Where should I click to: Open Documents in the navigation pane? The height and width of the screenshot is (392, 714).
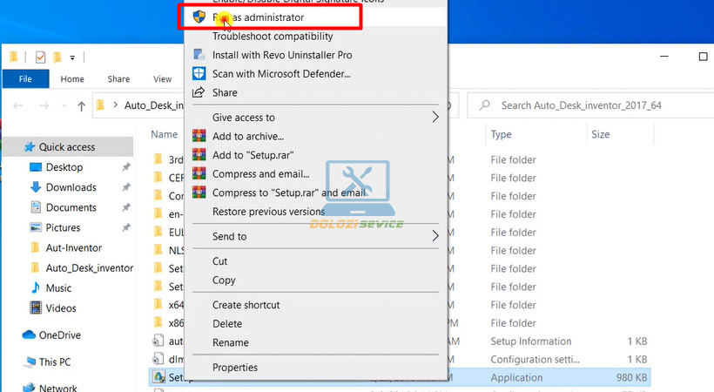pyautogui.click(x=71, y=207)
